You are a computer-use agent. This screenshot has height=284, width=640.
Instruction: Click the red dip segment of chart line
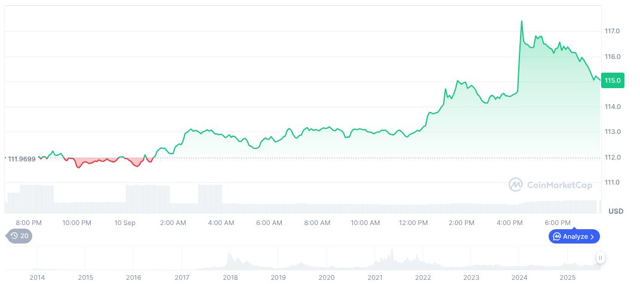[78, 167]
